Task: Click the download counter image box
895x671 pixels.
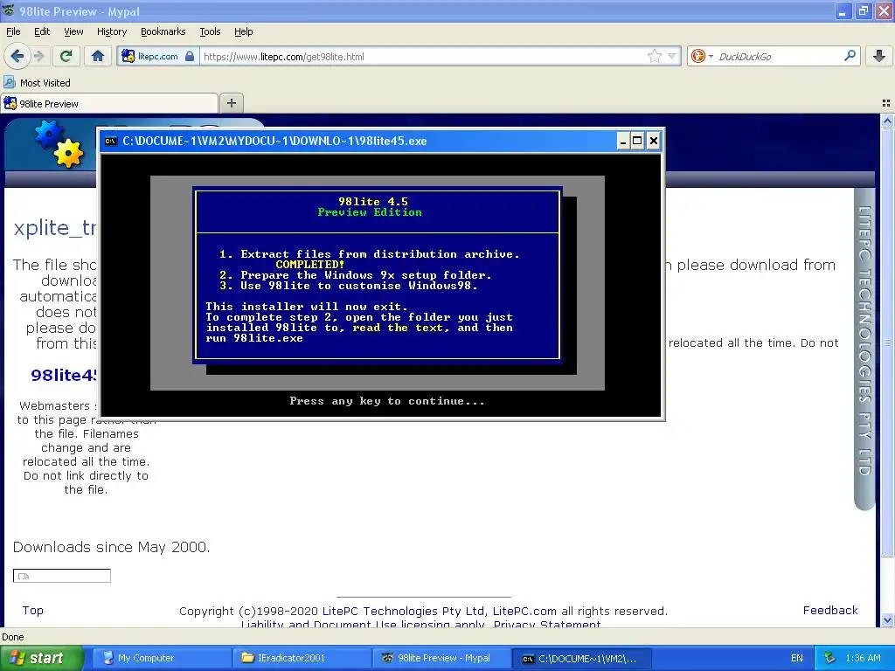Action: coord(62,576)
